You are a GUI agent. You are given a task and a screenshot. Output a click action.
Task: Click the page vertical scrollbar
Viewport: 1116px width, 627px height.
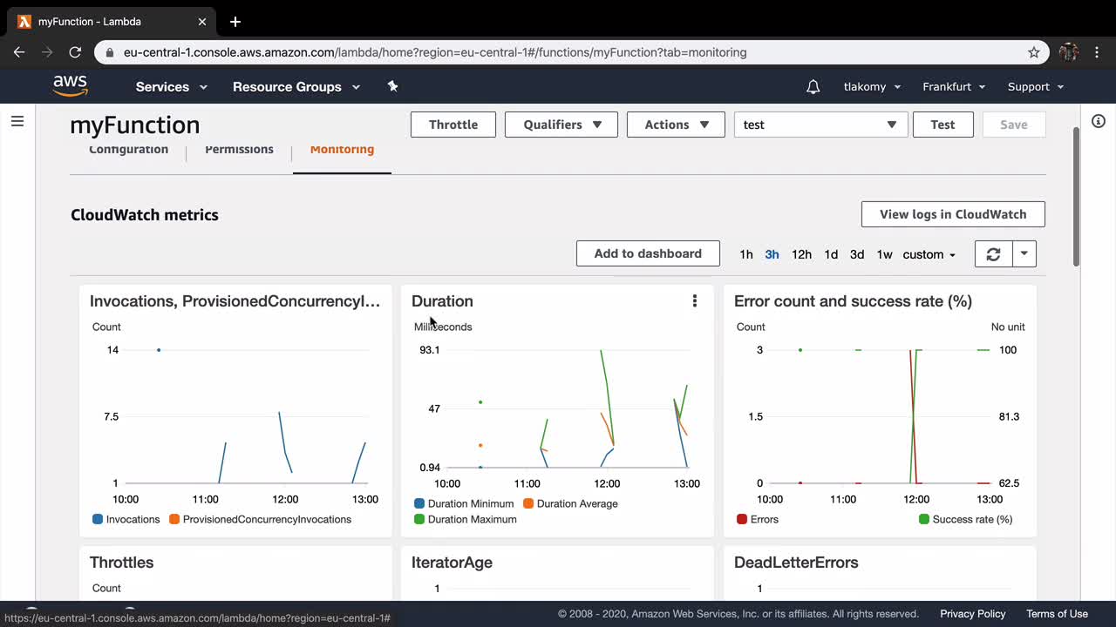(1076, 196)
